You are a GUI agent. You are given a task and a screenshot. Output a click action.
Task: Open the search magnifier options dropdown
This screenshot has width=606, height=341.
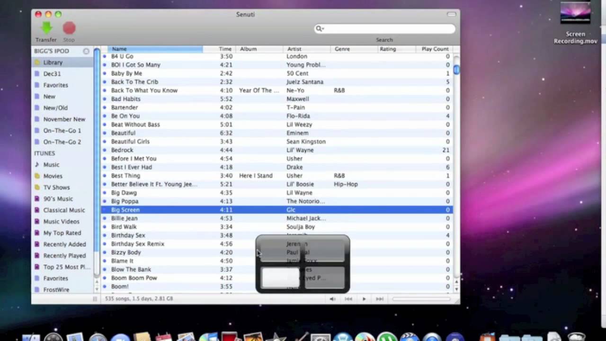320,29
